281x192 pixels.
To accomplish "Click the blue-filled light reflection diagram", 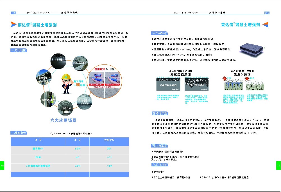I will click(x=234, y=85).
